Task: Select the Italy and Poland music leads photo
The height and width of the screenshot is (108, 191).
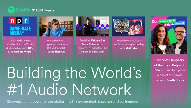Action: pos(169,35)
